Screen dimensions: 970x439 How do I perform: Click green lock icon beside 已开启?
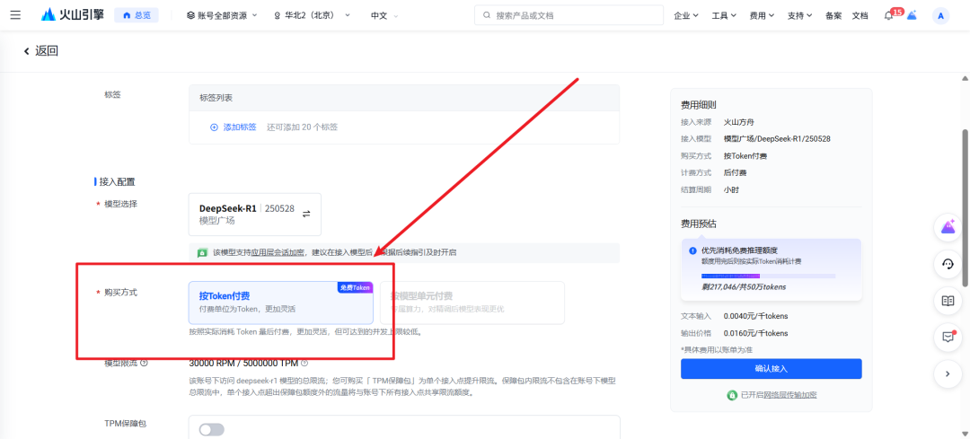pos(733,394)
